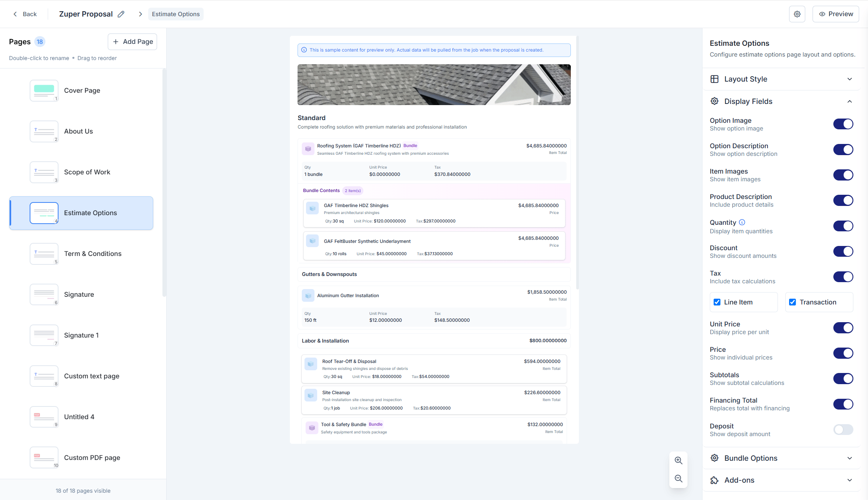Click the Site Cleanup item icon
This screenshot has width=868, height=500.
coord(311,395)
